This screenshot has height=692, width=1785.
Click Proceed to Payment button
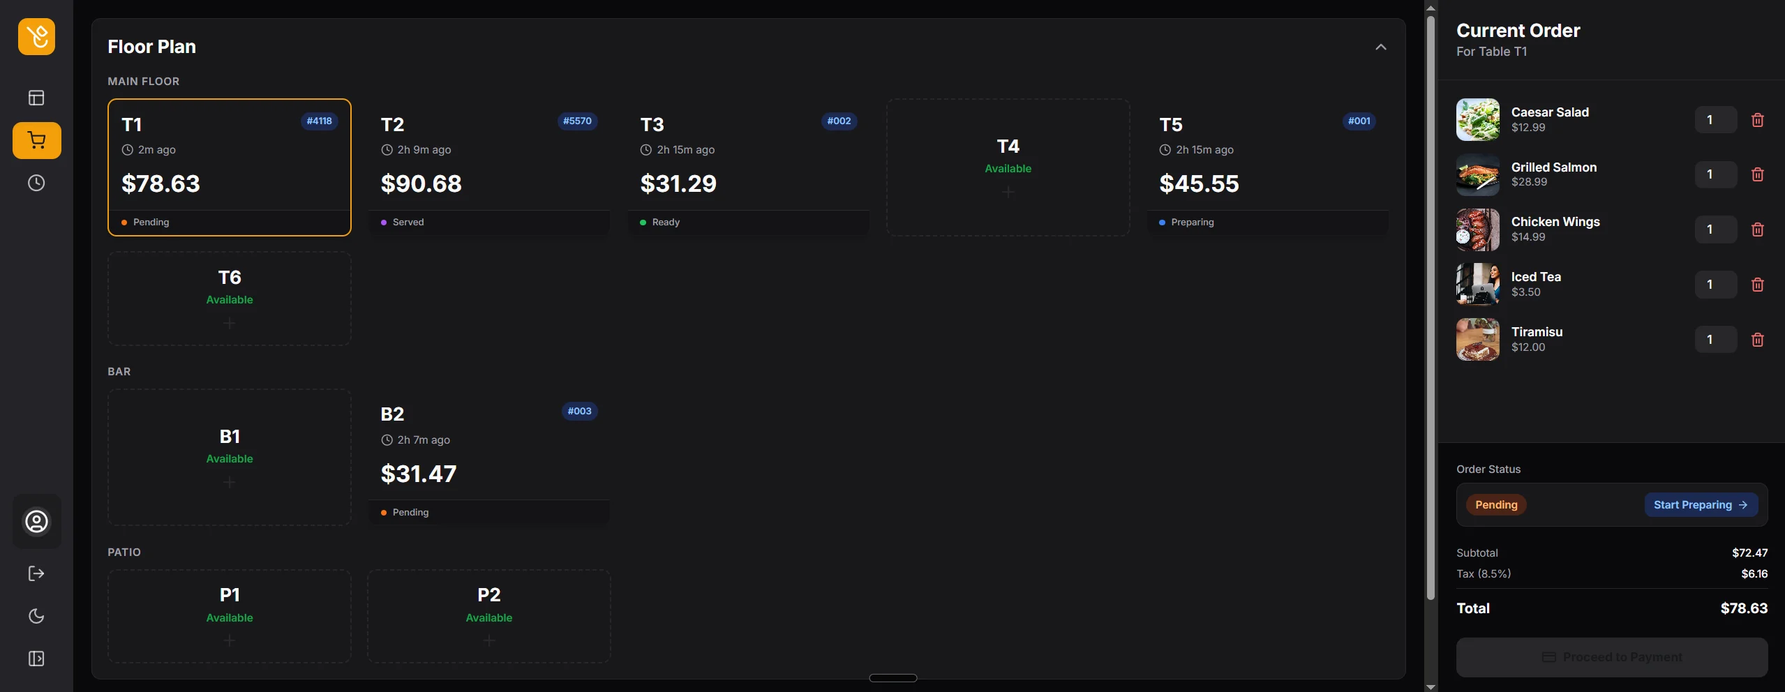[x=1611, y=657]
